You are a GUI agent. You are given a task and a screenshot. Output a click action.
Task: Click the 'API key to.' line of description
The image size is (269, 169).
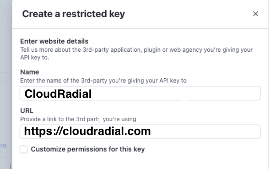[x=35, y=58]
